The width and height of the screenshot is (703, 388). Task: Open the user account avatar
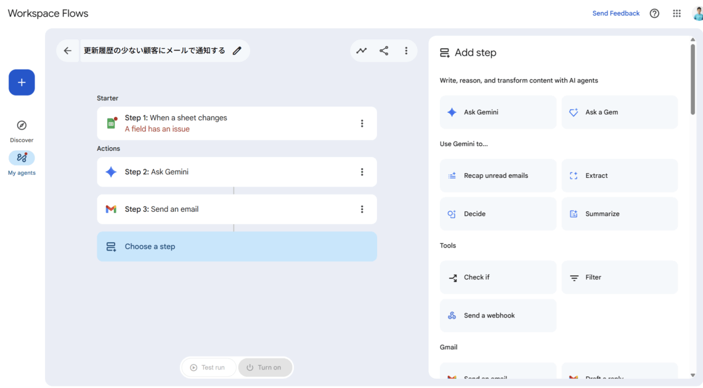tap(697, 13)
